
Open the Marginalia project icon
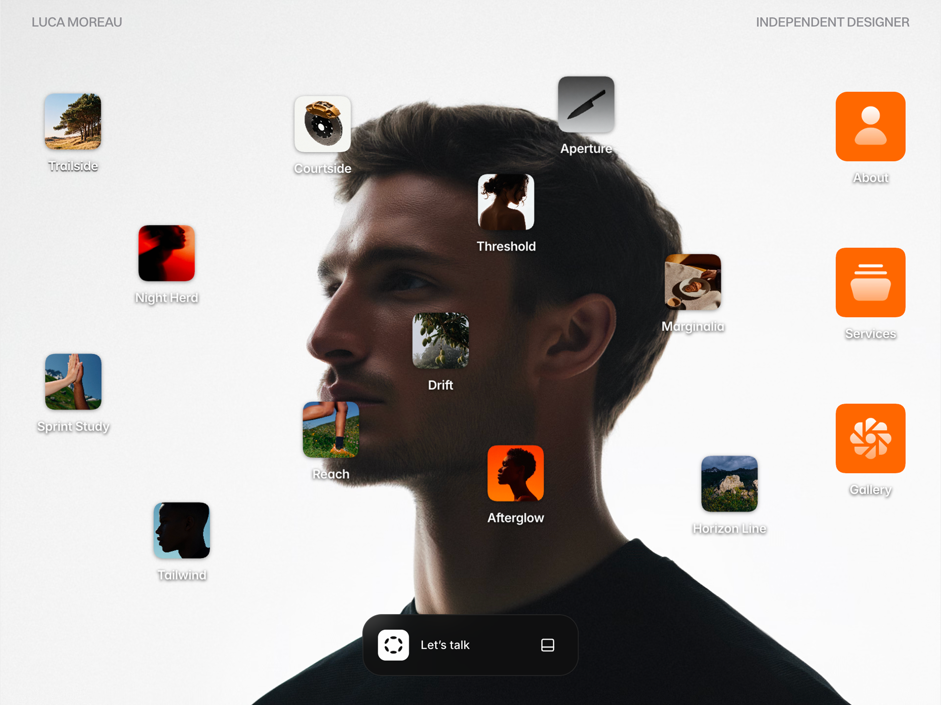(x=693, y=282)
